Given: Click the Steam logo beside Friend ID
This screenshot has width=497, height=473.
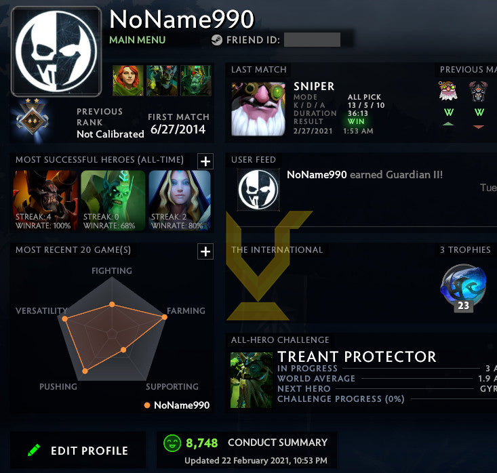Looking at the screenshot, I should (217, 40).
